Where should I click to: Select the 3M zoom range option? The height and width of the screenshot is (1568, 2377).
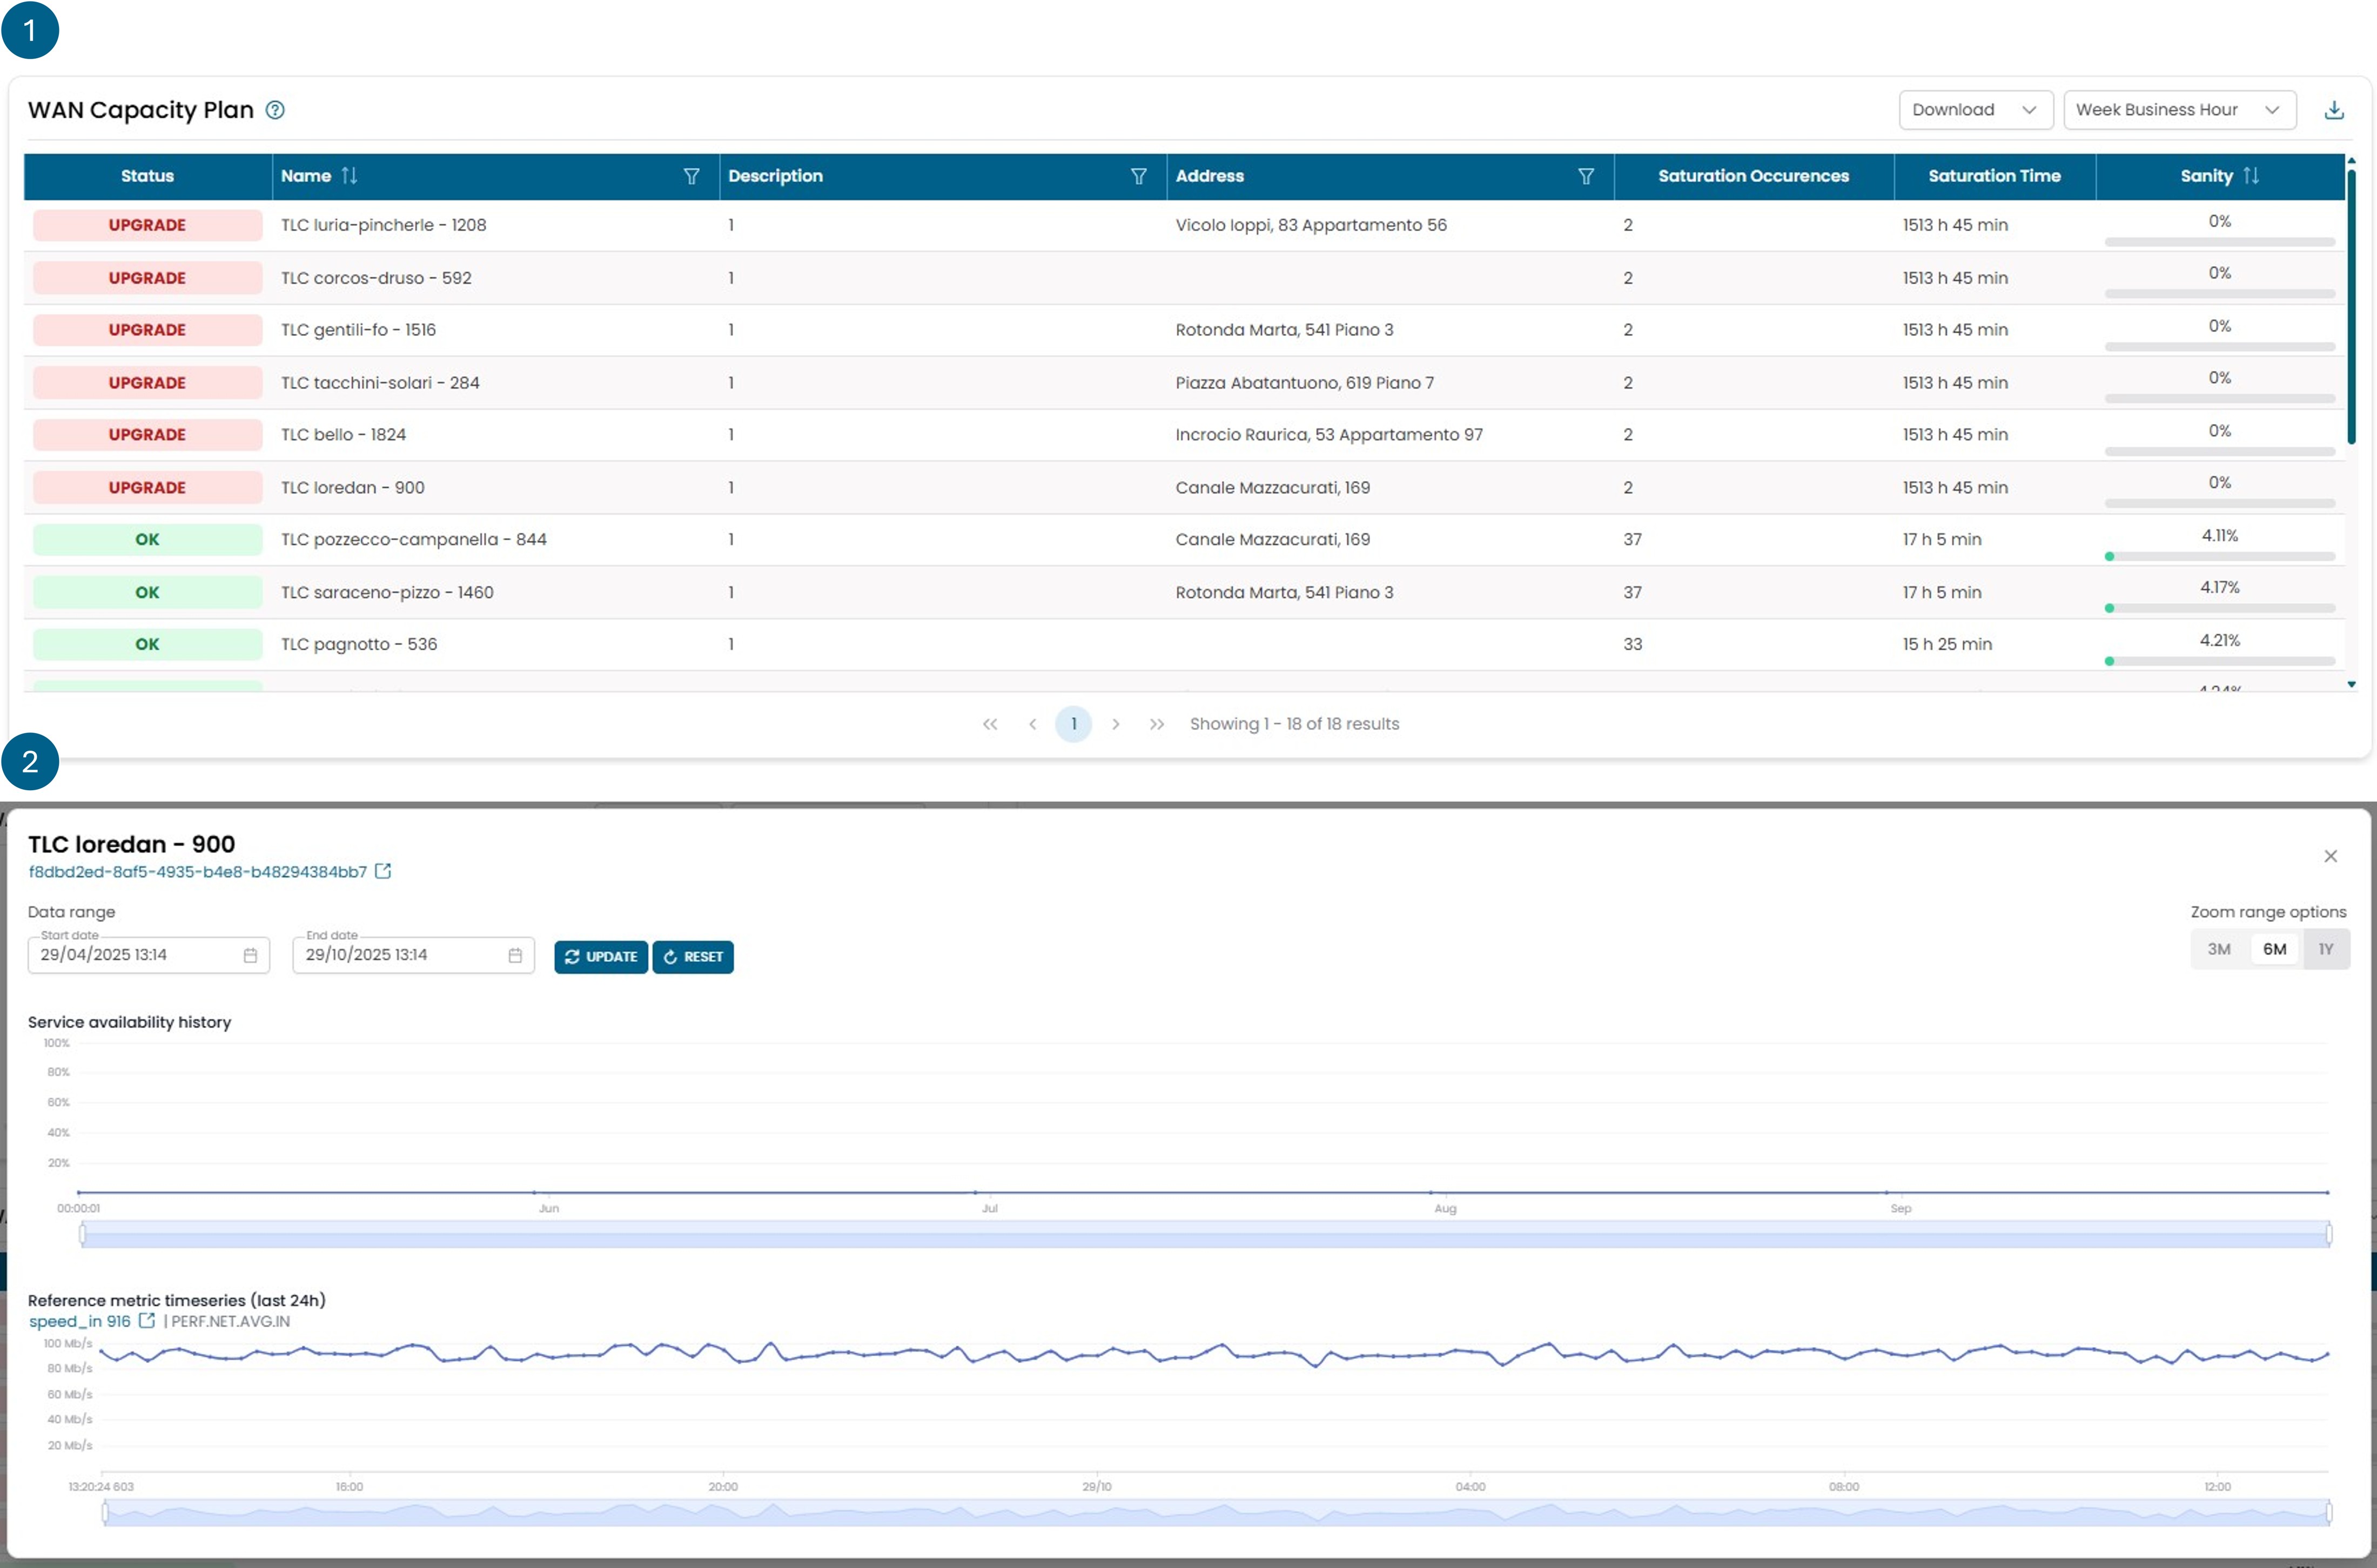click(x=2219, y=949)
